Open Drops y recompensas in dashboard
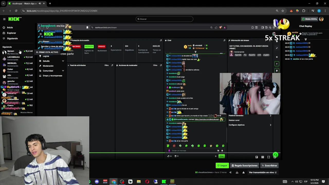Viewport: 329px width, 185px height. pyautogui.click(x=52, y=76)
